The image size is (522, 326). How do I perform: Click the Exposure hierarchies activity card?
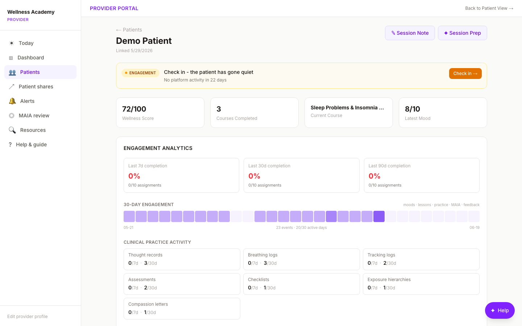click(x=421, y=284)
